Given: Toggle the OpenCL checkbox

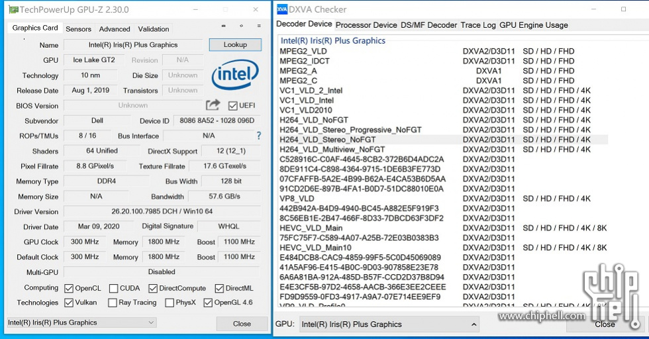Looking at the screenshot, I should 69,288.
